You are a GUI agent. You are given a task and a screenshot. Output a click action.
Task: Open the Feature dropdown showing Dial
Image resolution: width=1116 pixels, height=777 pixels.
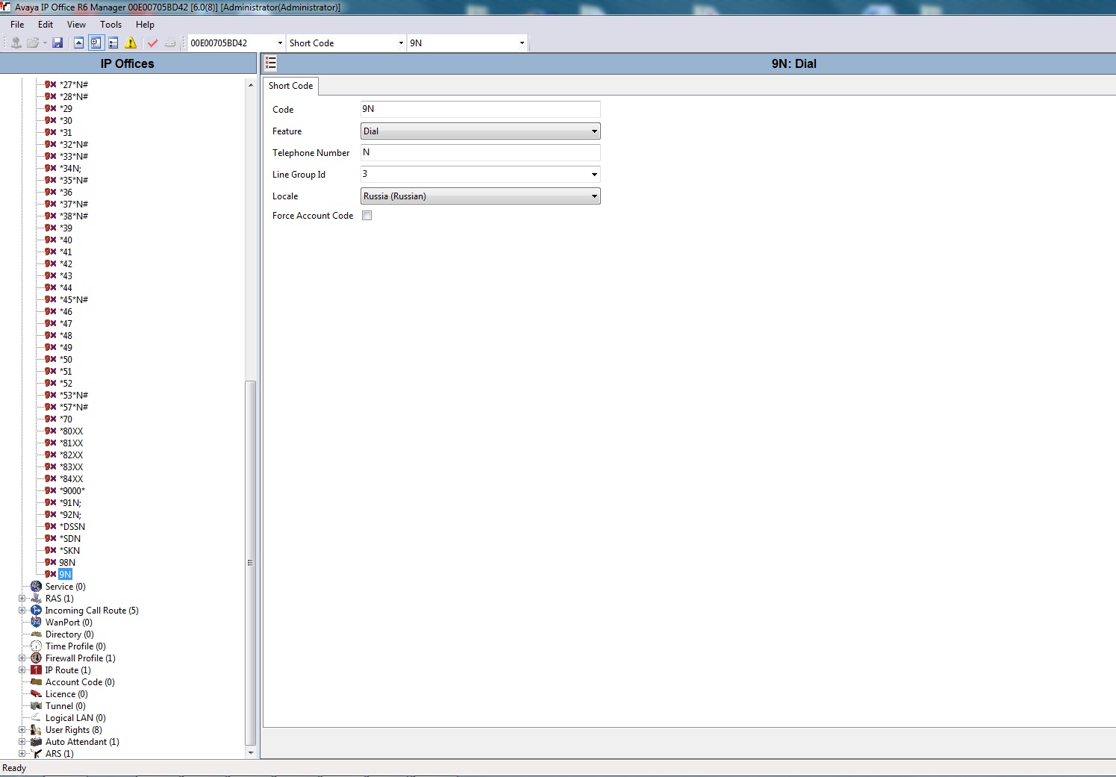click(481, 131)
